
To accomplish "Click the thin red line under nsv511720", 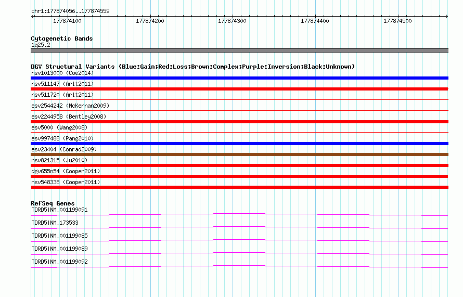I will click(x=239, y=100).
